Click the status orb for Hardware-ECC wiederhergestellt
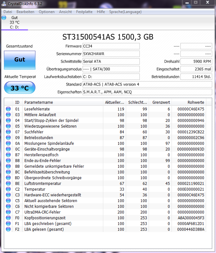Viewport: 216px width, 253px height. click(8, 195)
